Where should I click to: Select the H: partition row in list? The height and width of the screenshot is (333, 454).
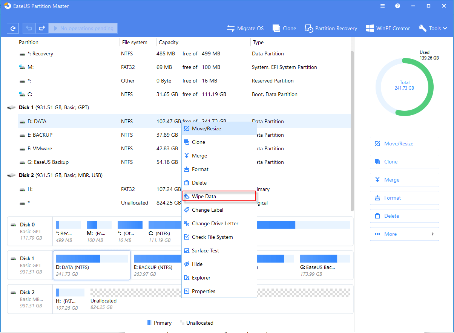coord(184,189)
